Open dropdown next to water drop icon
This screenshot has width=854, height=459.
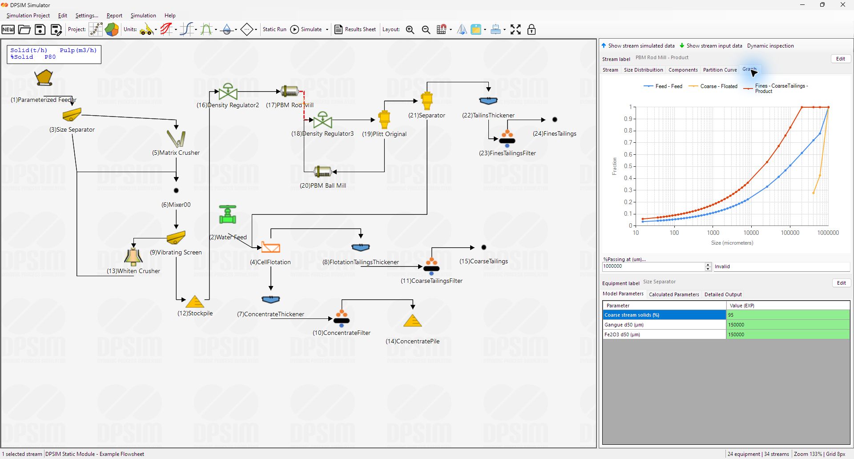(236, 30)
